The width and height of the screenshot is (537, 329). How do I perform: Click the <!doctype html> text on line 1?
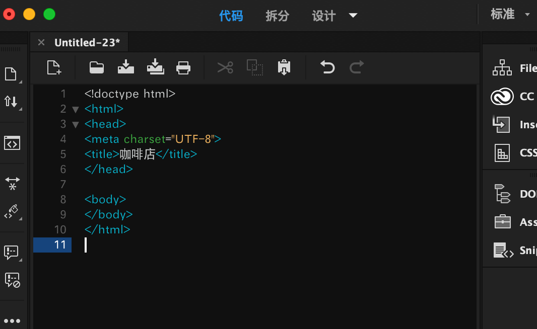[130, 94]
